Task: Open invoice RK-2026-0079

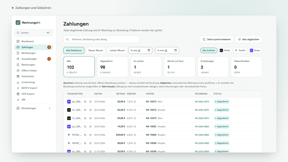Action: coord(202,118)
